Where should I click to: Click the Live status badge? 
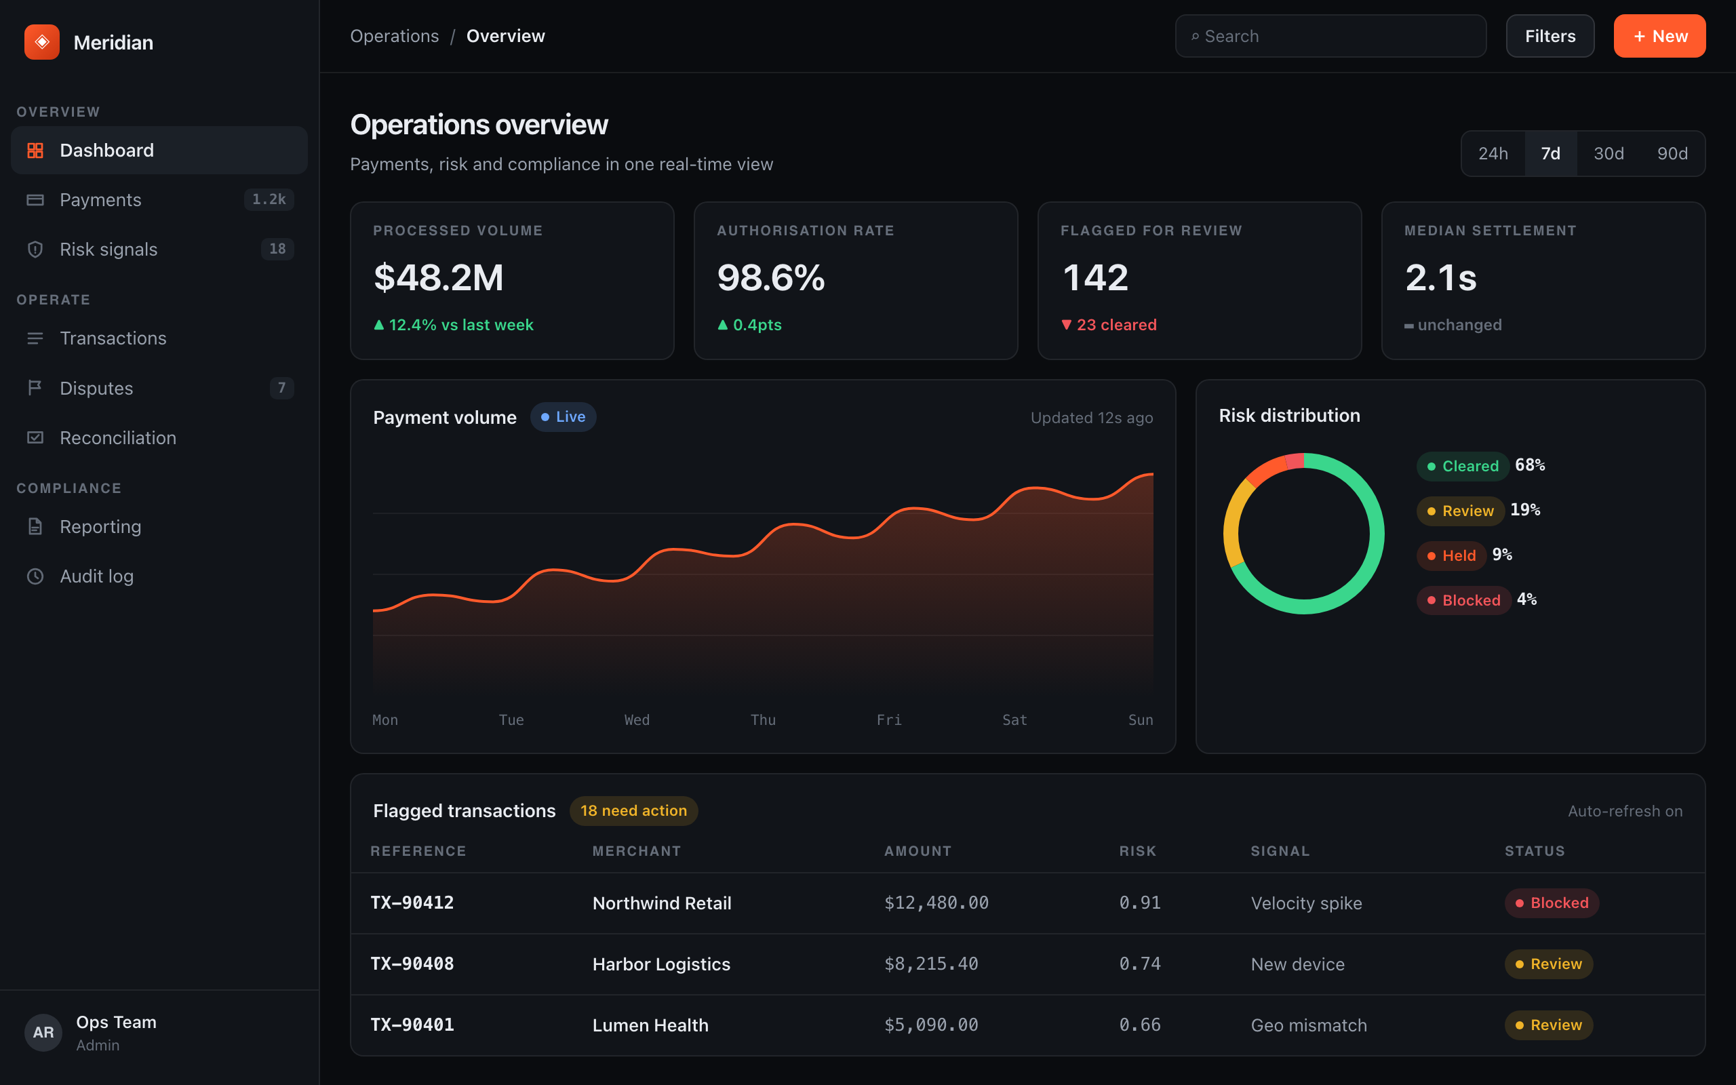coord(563,417)
